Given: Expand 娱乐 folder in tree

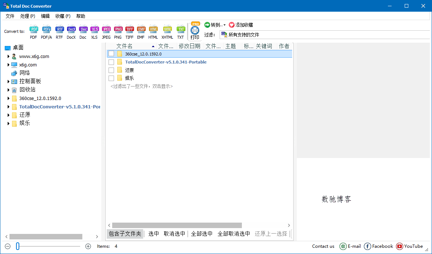Looking at the screenshot, I should point(8,123).
